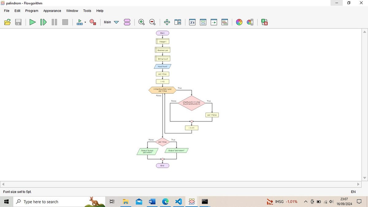The height and width of the screenshot is (207, 368).
Task: Open Task View from the taskbar
Action: (112, 201)
